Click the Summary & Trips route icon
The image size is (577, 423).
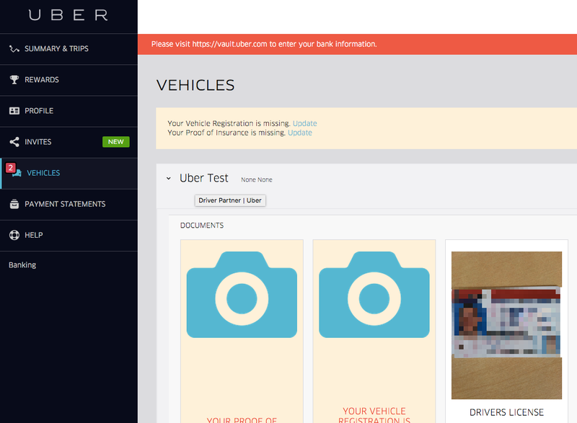point(14,49)
